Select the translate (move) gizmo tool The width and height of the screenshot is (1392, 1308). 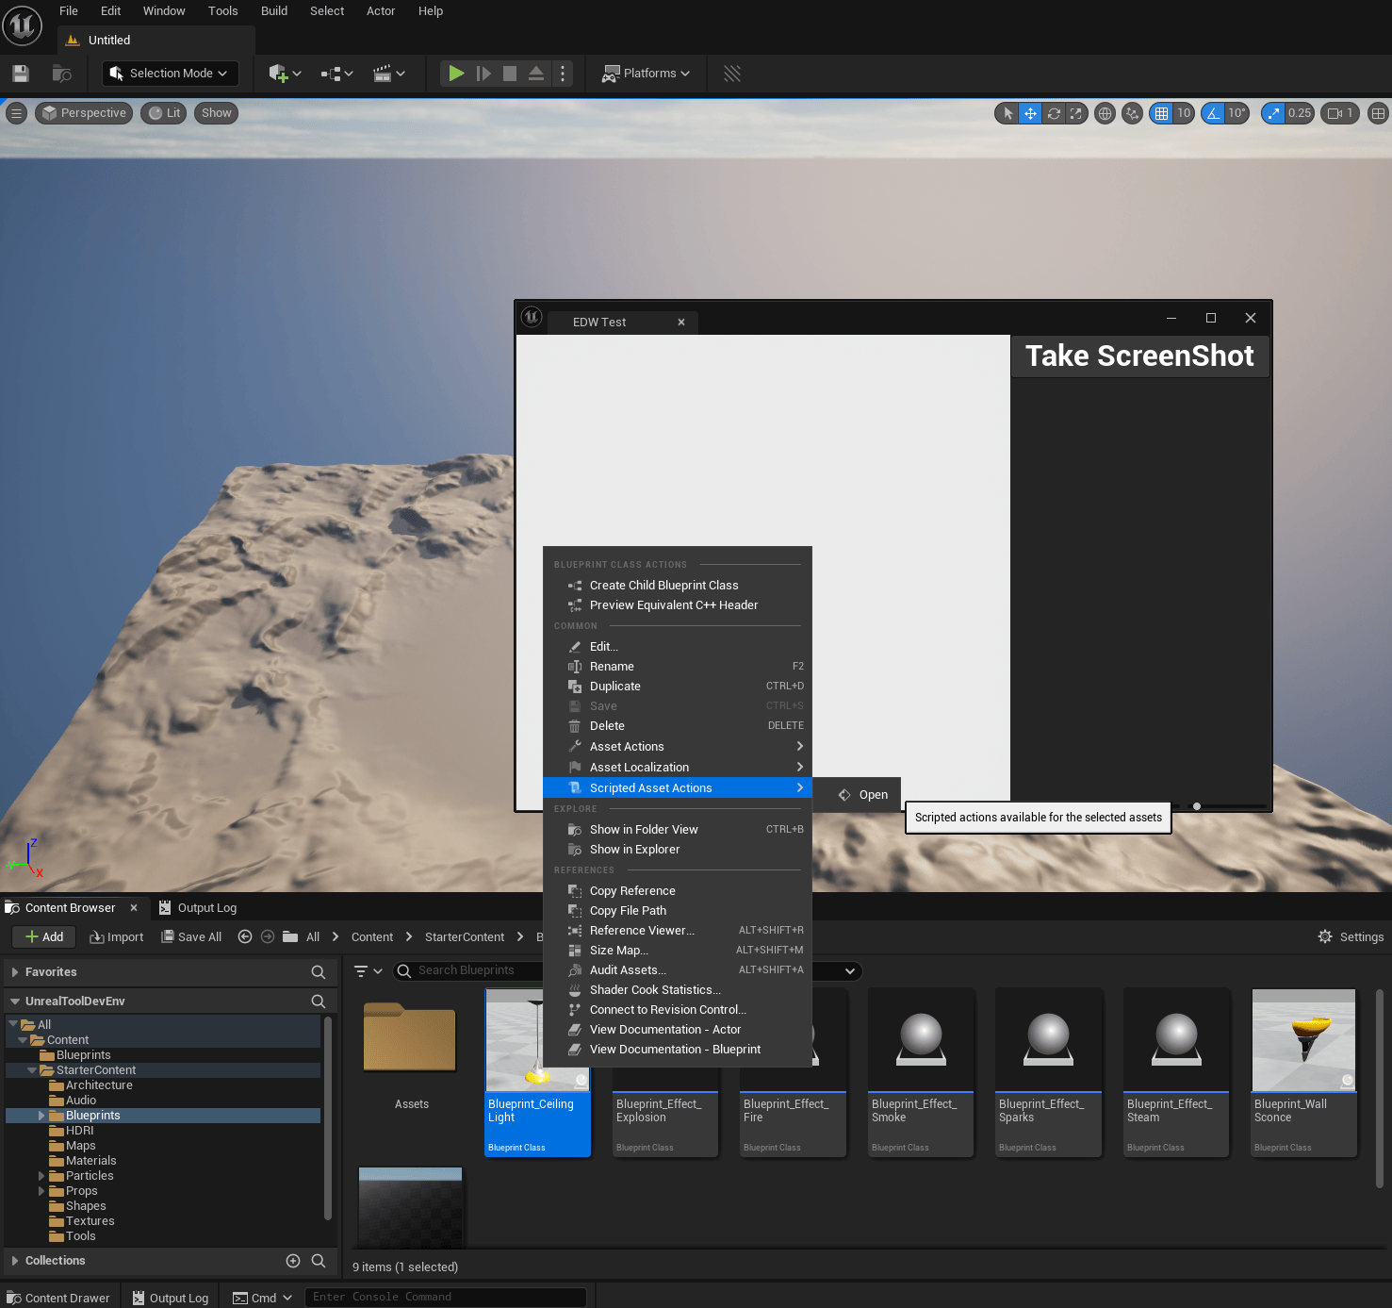tap(1031, 113)
